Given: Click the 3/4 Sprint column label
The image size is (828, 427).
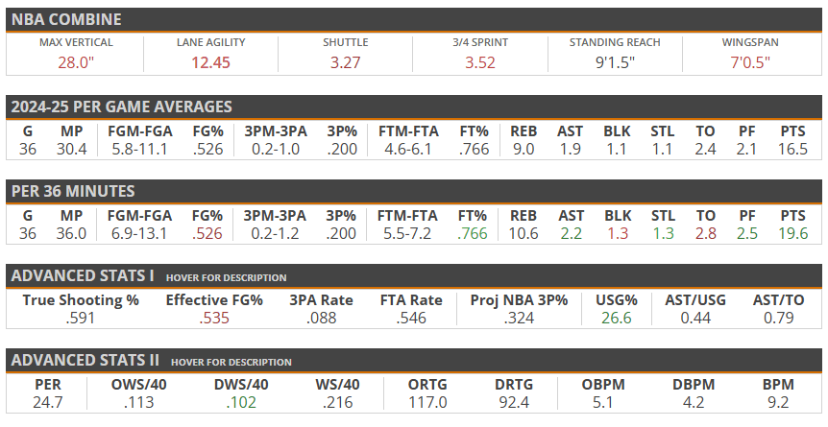Looking at the screenshot, I should pyautogui.click(x=480, y=43).
